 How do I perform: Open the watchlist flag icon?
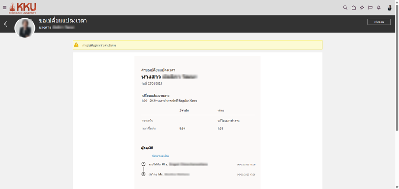tap(370, 8)
